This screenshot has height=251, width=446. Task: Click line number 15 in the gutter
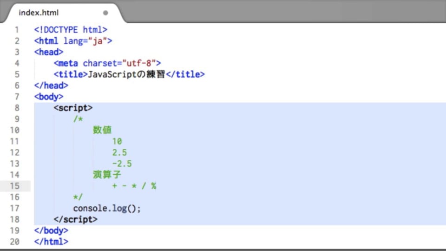tap(14, 186)
